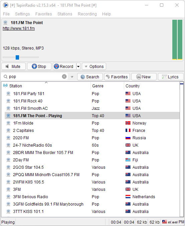Open the Settings menu
The image size is (185, 226).
(x=22, y=14)
